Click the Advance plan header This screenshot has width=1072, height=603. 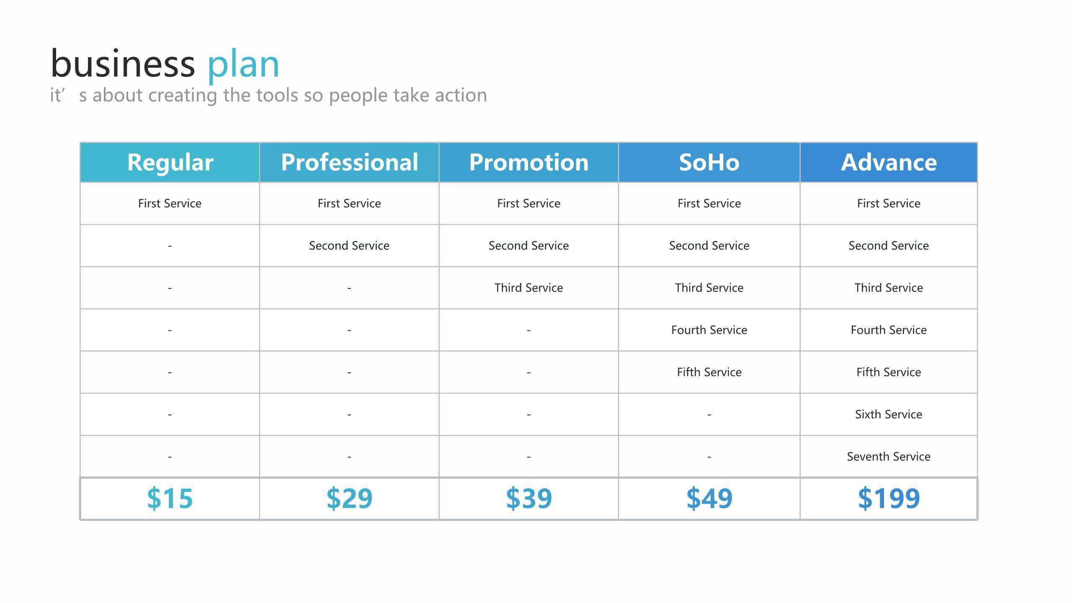889,162
